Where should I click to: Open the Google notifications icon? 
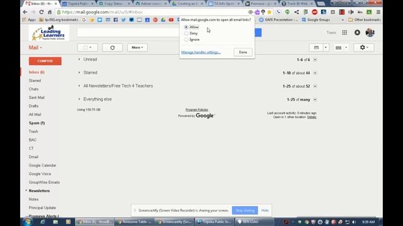coord(357,33)
